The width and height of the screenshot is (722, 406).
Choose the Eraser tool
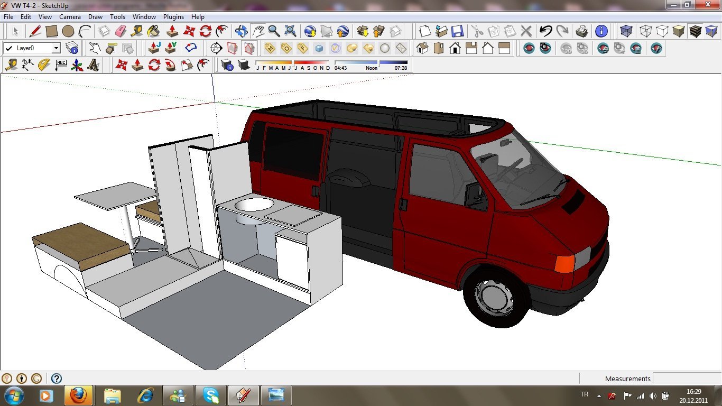click(121, 31)
